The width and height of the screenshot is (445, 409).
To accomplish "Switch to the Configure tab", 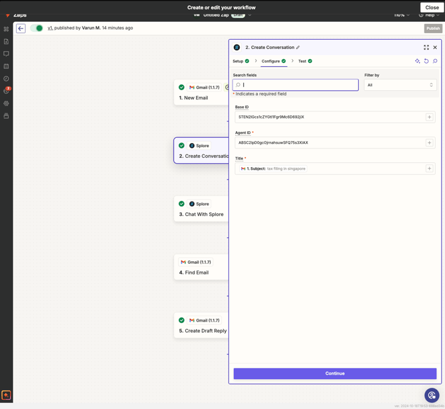I will [x=274, y=61].
